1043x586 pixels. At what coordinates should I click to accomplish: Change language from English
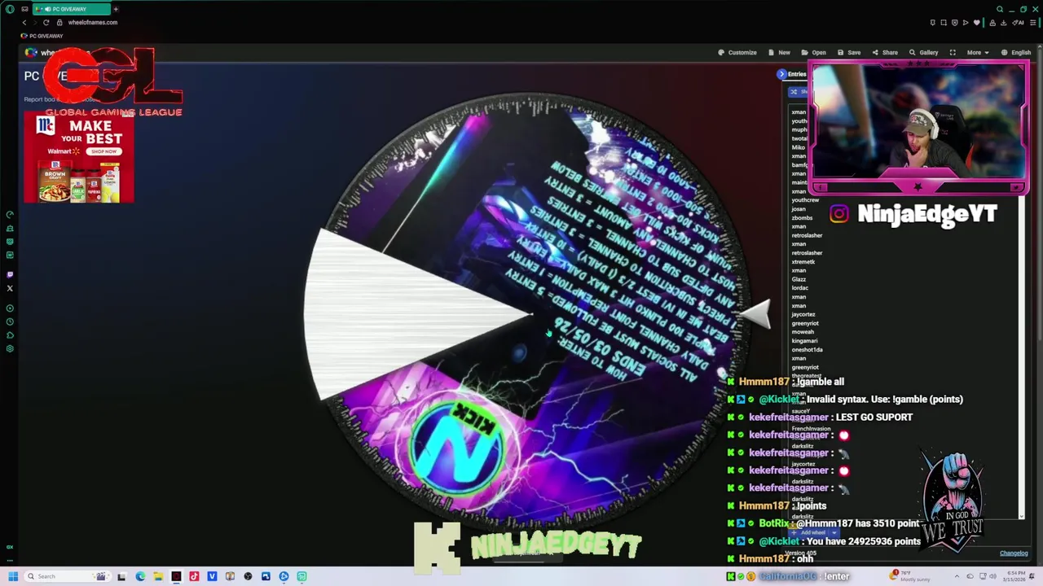coord(1016,52)
